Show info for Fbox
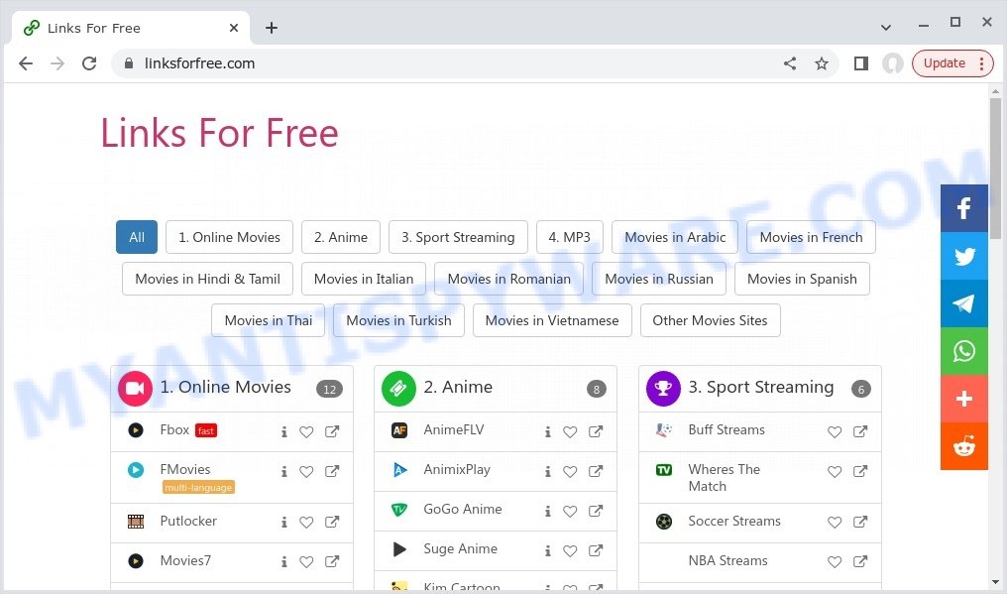The height and width of the screenshot is (594, 1007). (x=283, y=432)
